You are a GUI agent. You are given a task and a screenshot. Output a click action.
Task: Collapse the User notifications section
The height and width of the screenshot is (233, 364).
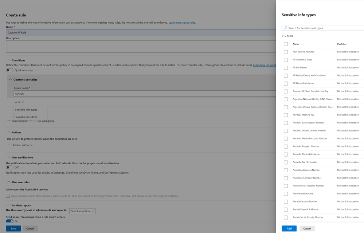point(9,157)
